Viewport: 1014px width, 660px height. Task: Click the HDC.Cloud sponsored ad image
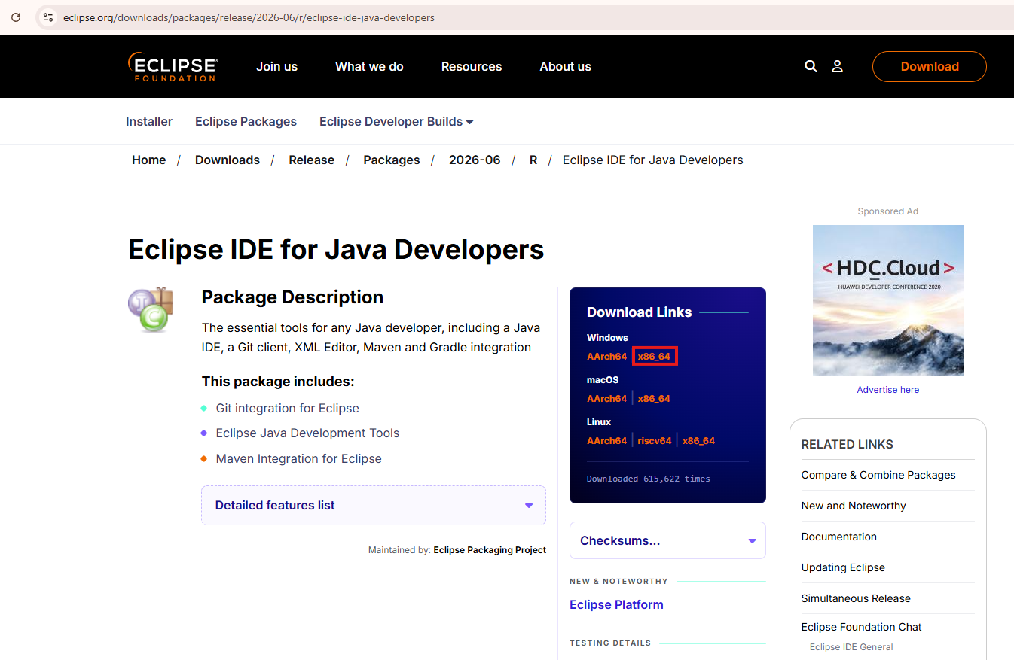(x=887, y=300)
